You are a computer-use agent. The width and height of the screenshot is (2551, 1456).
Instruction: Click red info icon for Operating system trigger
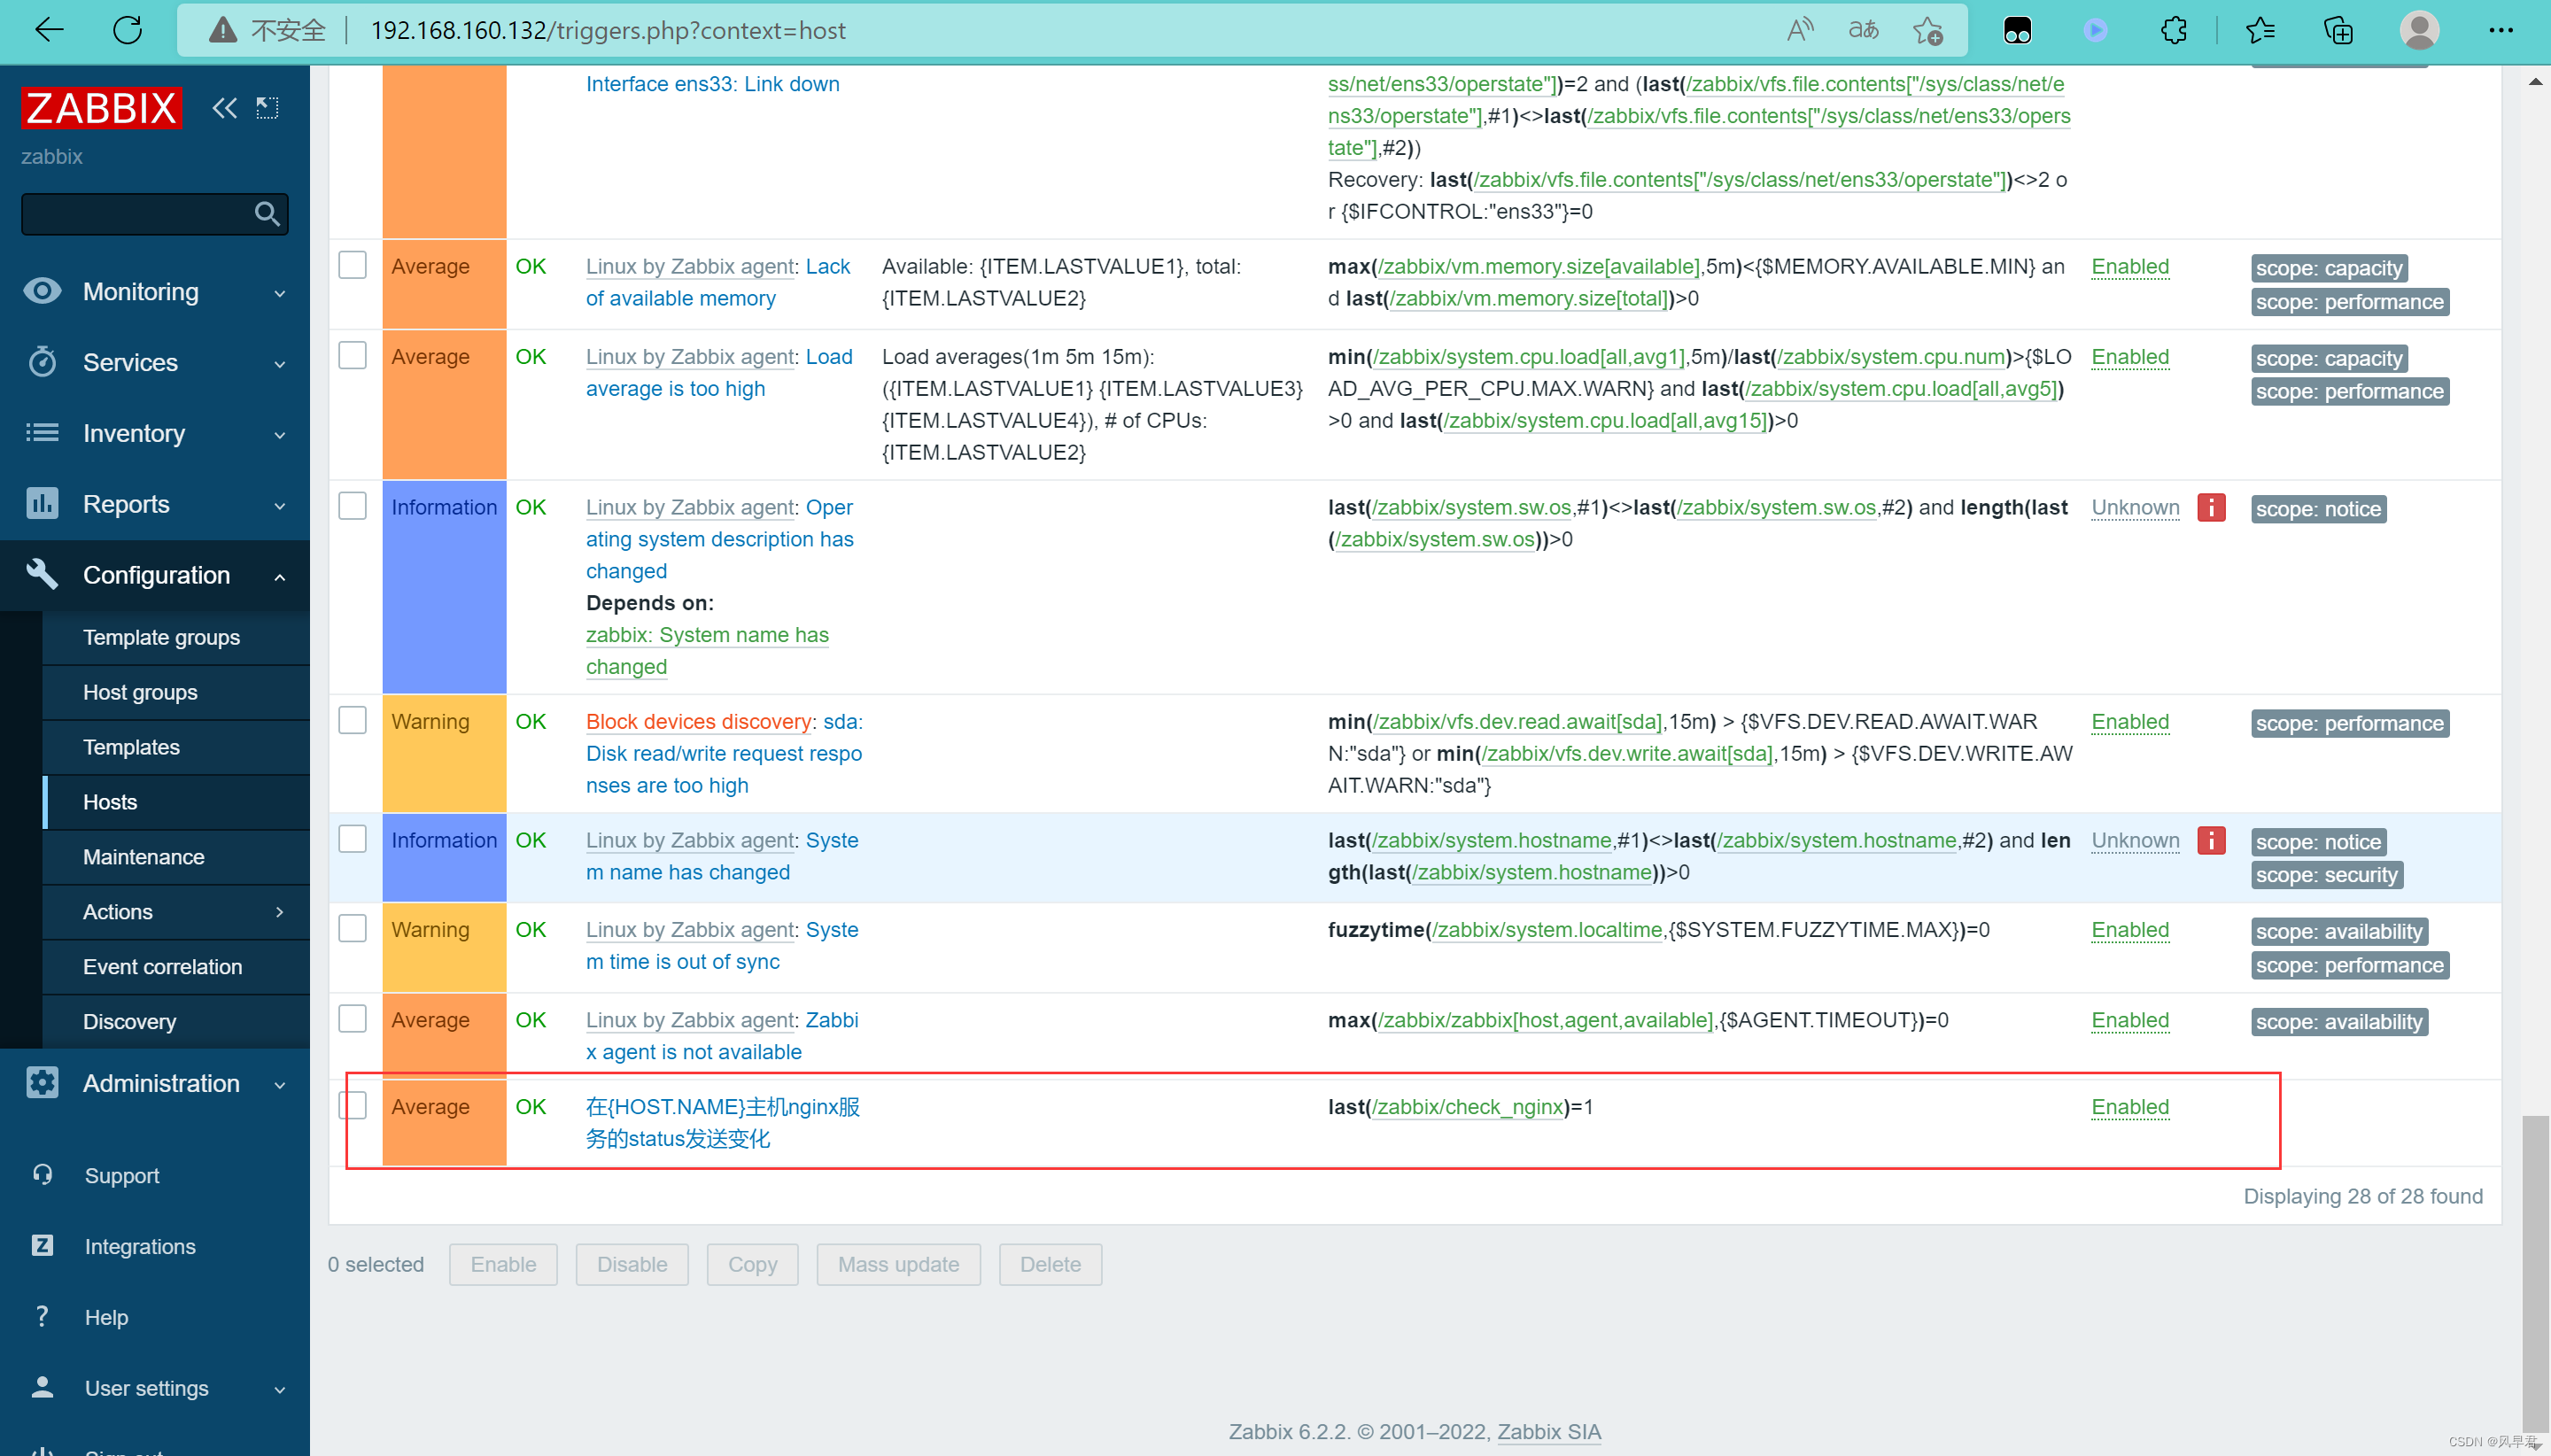[x=2210, y=508]
